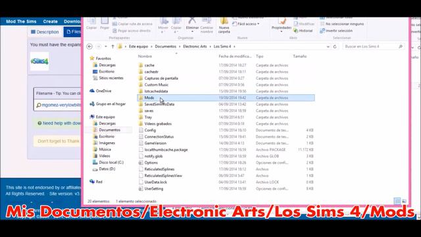The height and width of the screenshot is (237, 421).
Task: Open OneDrive in navigation pane
Action: coord(103,91)
